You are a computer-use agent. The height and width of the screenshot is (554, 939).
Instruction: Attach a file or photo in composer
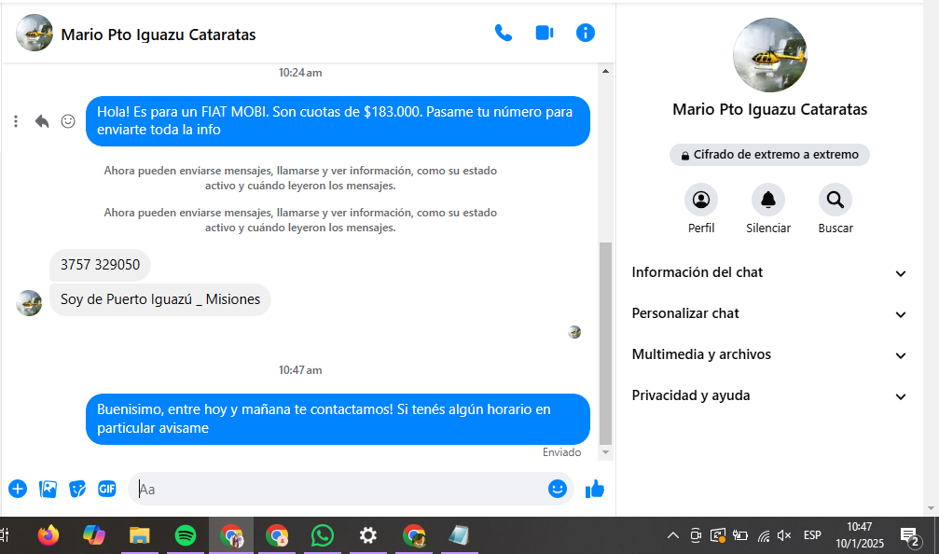point(48,489)
